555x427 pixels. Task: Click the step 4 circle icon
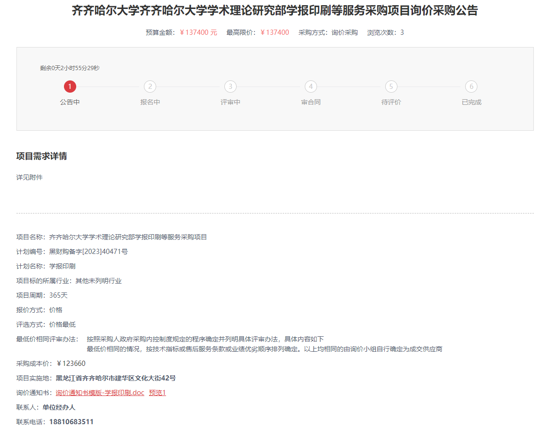click(x=310, y=87)
